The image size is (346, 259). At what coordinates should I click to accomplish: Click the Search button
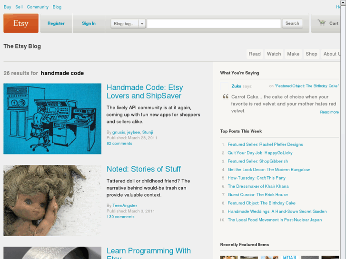click(292, 23)
